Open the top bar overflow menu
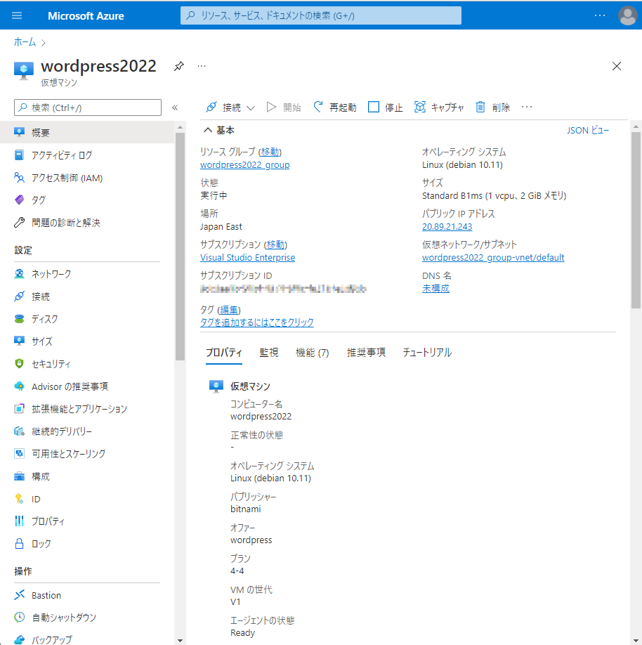642x645 pixels. click(600, 15)
